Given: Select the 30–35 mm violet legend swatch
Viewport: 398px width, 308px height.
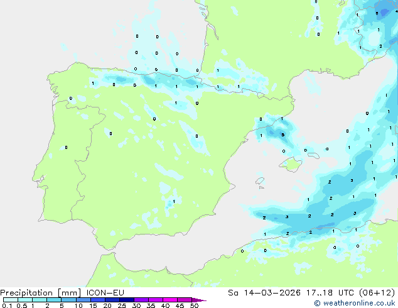Looking at the screenshot, I should pos(141,300).
